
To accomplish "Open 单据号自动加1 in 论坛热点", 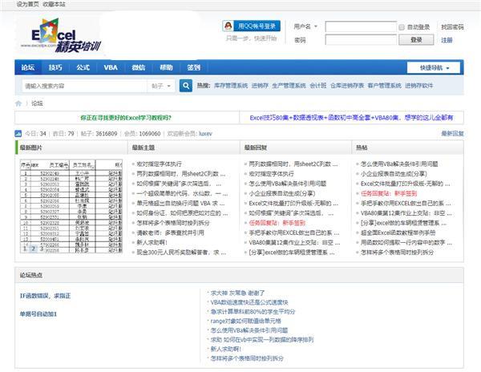I will click(x=38, y=314).
